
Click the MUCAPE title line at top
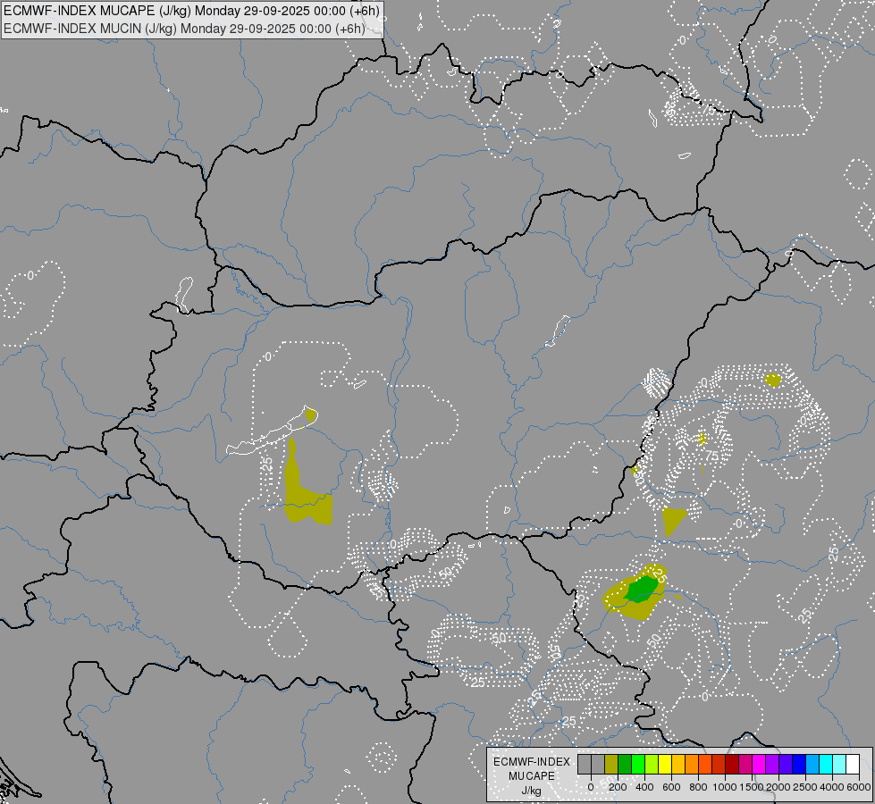tap(191, 11)
